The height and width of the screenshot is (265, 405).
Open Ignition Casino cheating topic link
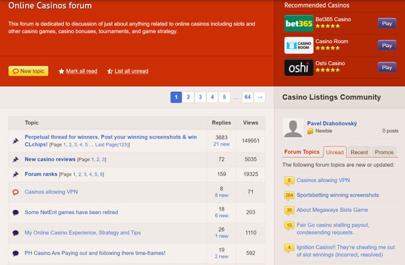346,251
